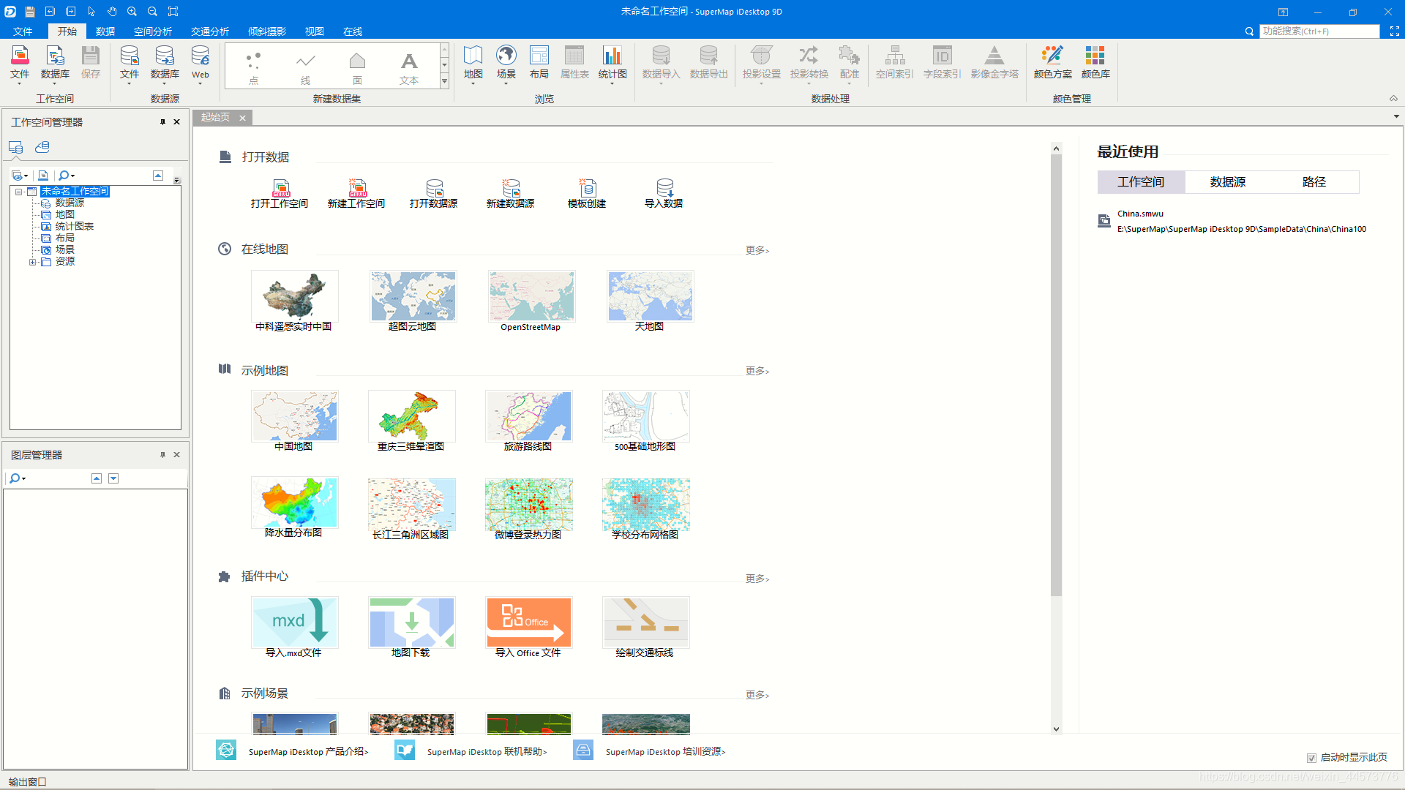The image size is (1405, 790).
Task: Switch to the 数据 ribbon tab
Action: 105,31
